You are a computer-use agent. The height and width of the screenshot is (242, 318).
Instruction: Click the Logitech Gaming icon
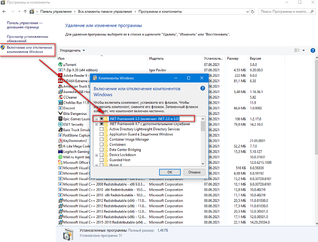pyautogui.click(x=60, y=151)
